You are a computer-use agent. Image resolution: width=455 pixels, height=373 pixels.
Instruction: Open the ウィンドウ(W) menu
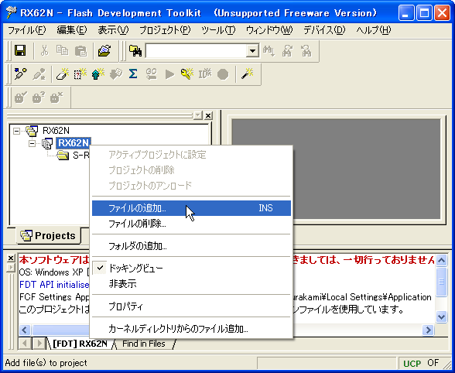tap(269, 30)
